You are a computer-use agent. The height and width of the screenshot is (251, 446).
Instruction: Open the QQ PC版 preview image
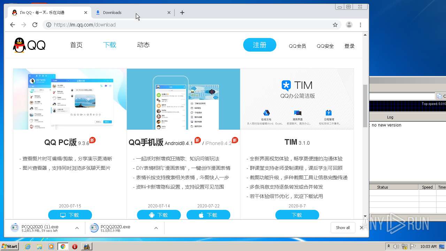[x=70, y=99]
